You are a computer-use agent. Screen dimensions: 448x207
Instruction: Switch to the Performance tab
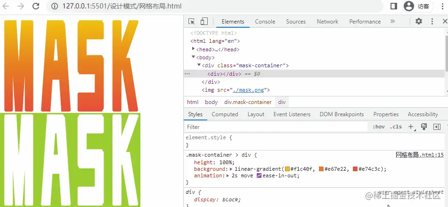click(x=365, y=22)
